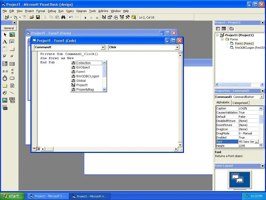Select the DriveListBox tool in toolbox
Viewport: 266px width, 200px height.
(12, 78)
